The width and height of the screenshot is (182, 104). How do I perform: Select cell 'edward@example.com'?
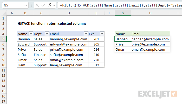[x=69, y=44]
